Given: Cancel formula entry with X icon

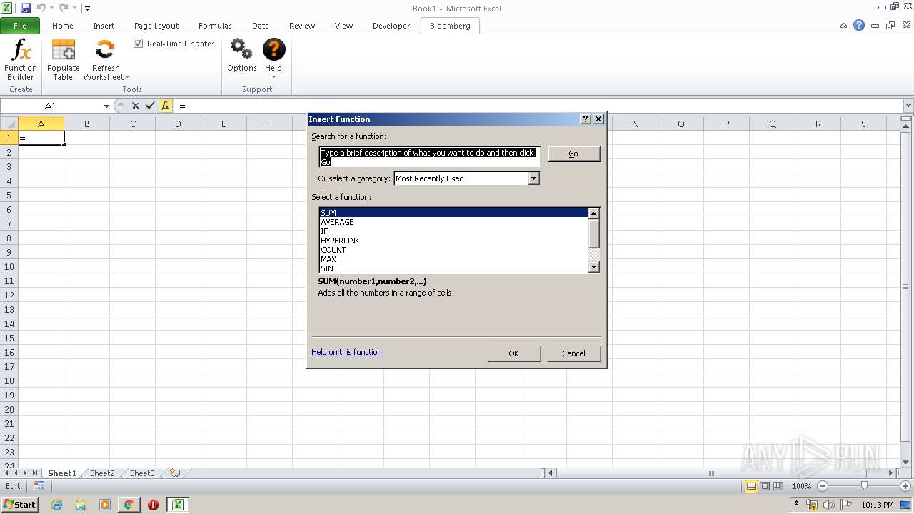Looking at the screenshot, I should click(x=135, y=106).
